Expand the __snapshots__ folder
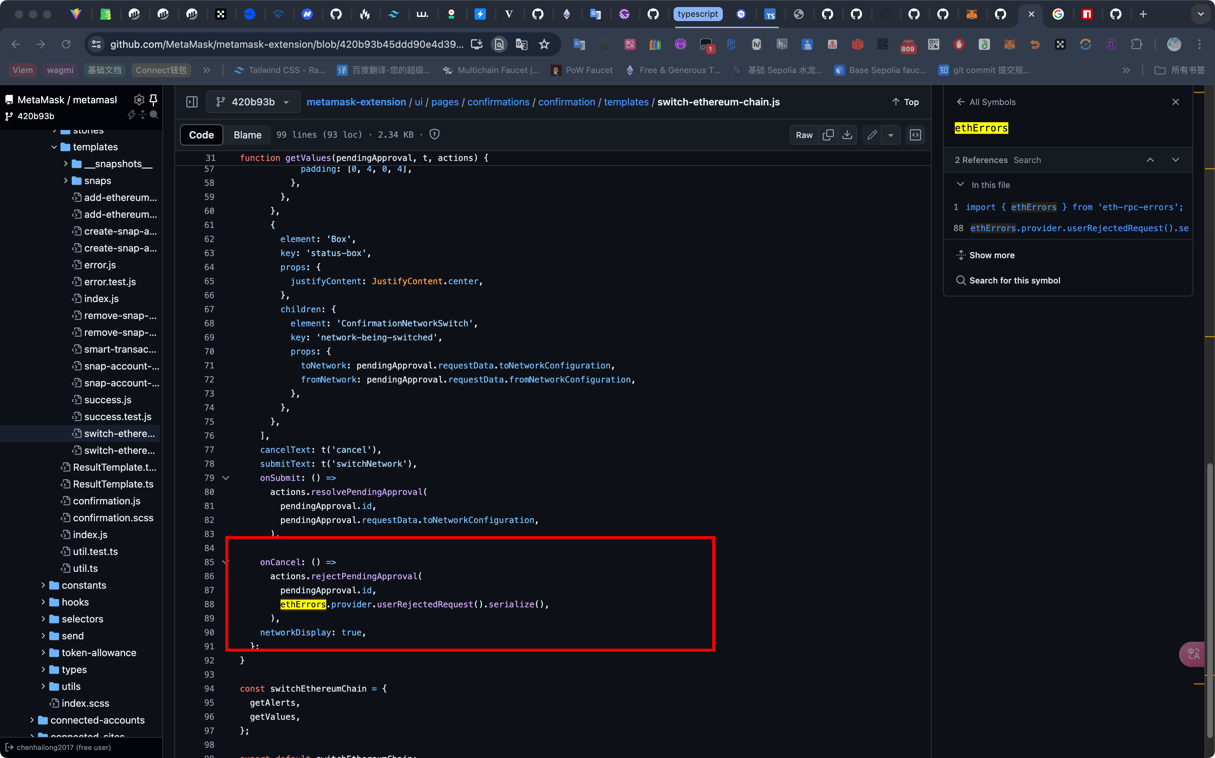 pos(65,164)
